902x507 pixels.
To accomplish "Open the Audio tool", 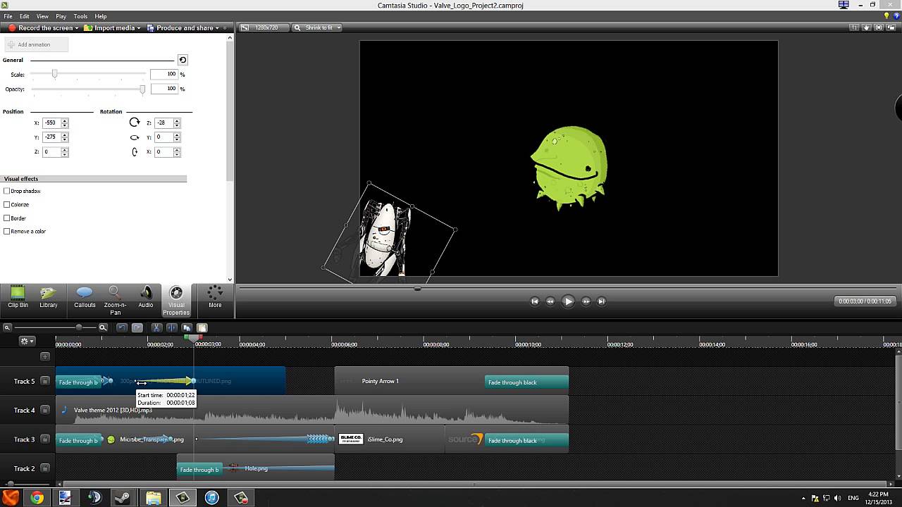I will (x=146, y=298).
